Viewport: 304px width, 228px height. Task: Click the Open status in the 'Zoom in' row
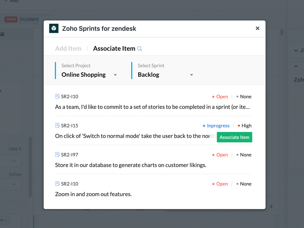tap(220, 184)
